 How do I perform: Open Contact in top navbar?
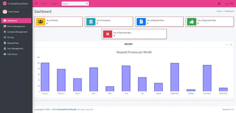(54, 4)
